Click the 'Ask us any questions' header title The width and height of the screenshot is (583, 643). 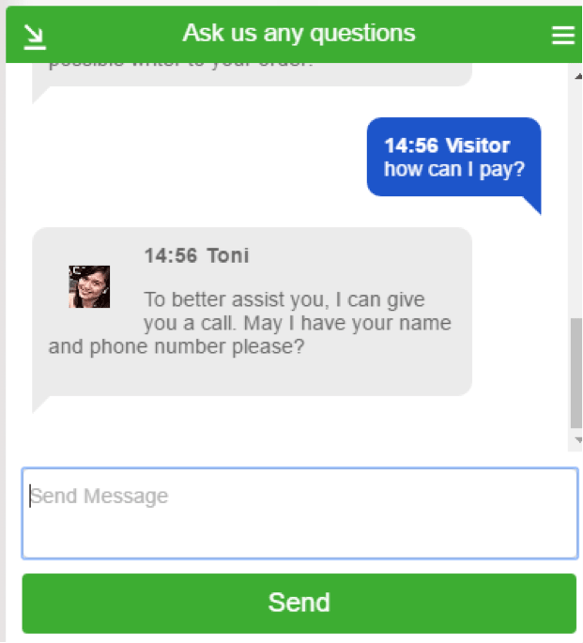[x=299, y=33]
